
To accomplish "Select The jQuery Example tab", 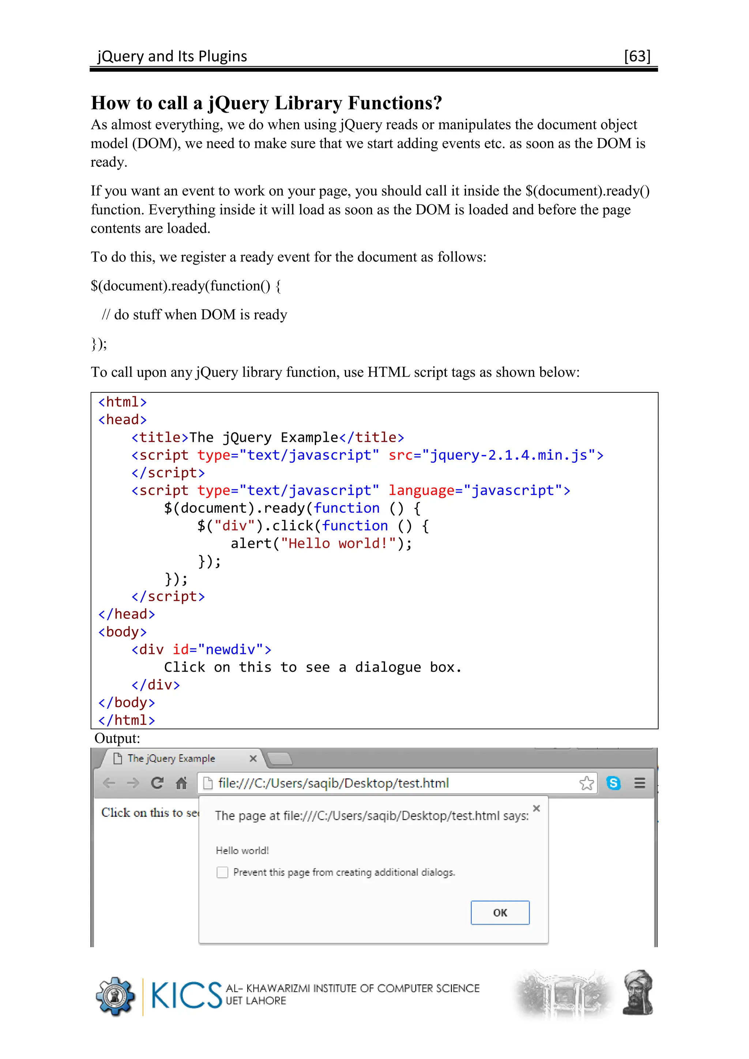I will pos(171,759).
